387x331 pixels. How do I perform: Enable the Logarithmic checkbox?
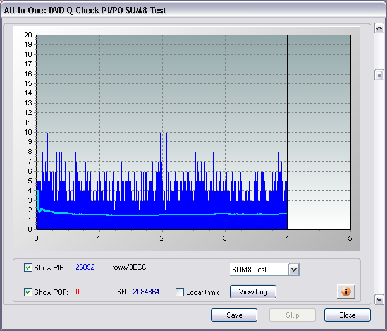[x=180, y=292]
